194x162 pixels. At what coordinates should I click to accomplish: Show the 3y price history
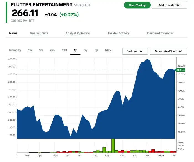[x=86, y=50]
